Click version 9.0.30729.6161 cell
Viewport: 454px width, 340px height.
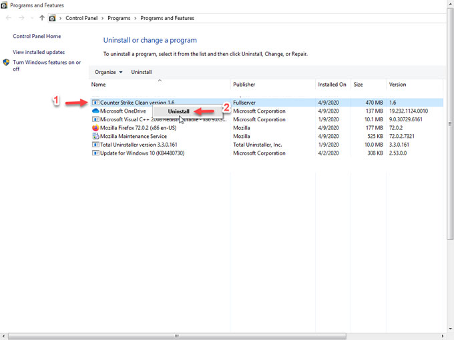click(406, 119)
